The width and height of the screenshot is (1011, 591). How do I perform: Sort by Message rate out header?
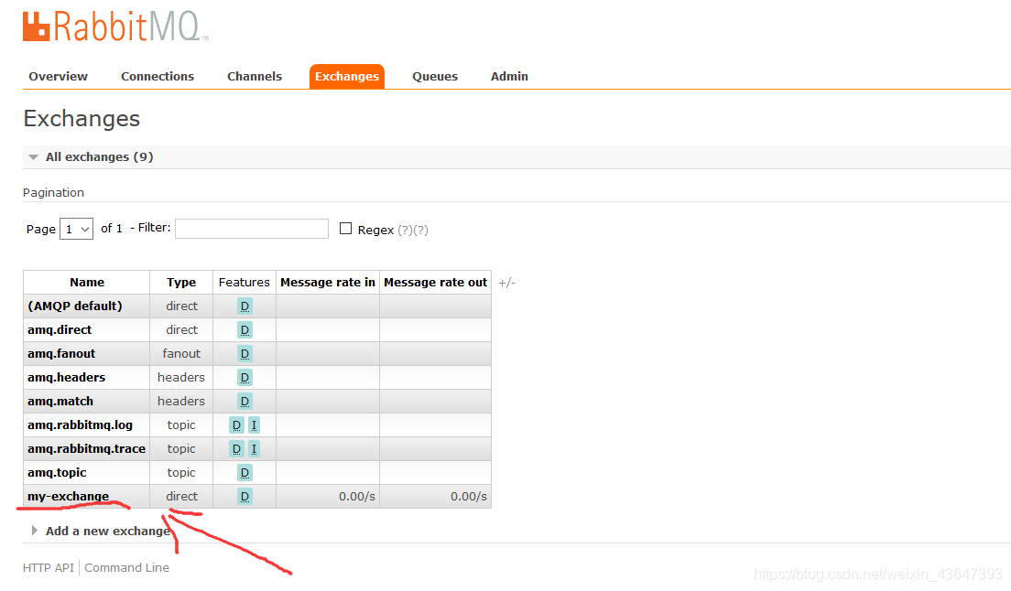point(435,282)
